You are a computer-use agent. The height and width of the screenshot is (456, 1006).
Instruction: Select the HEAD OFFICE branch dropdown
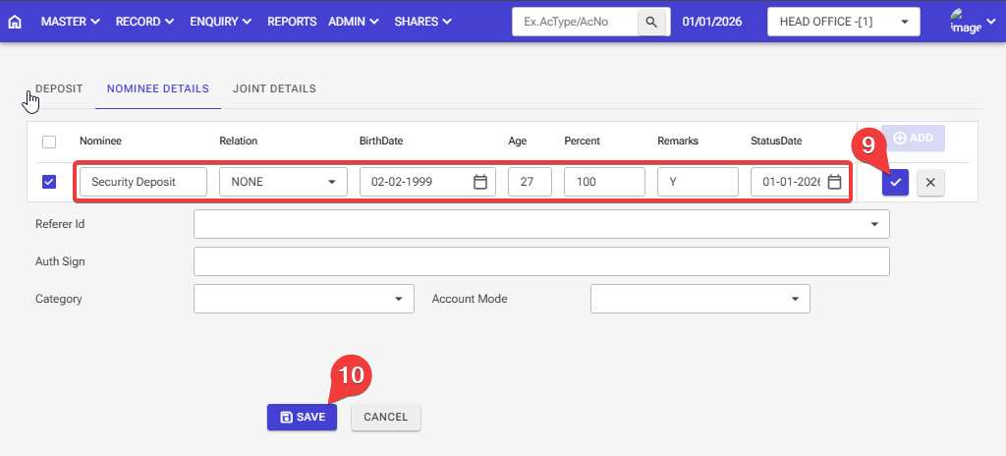843,22
